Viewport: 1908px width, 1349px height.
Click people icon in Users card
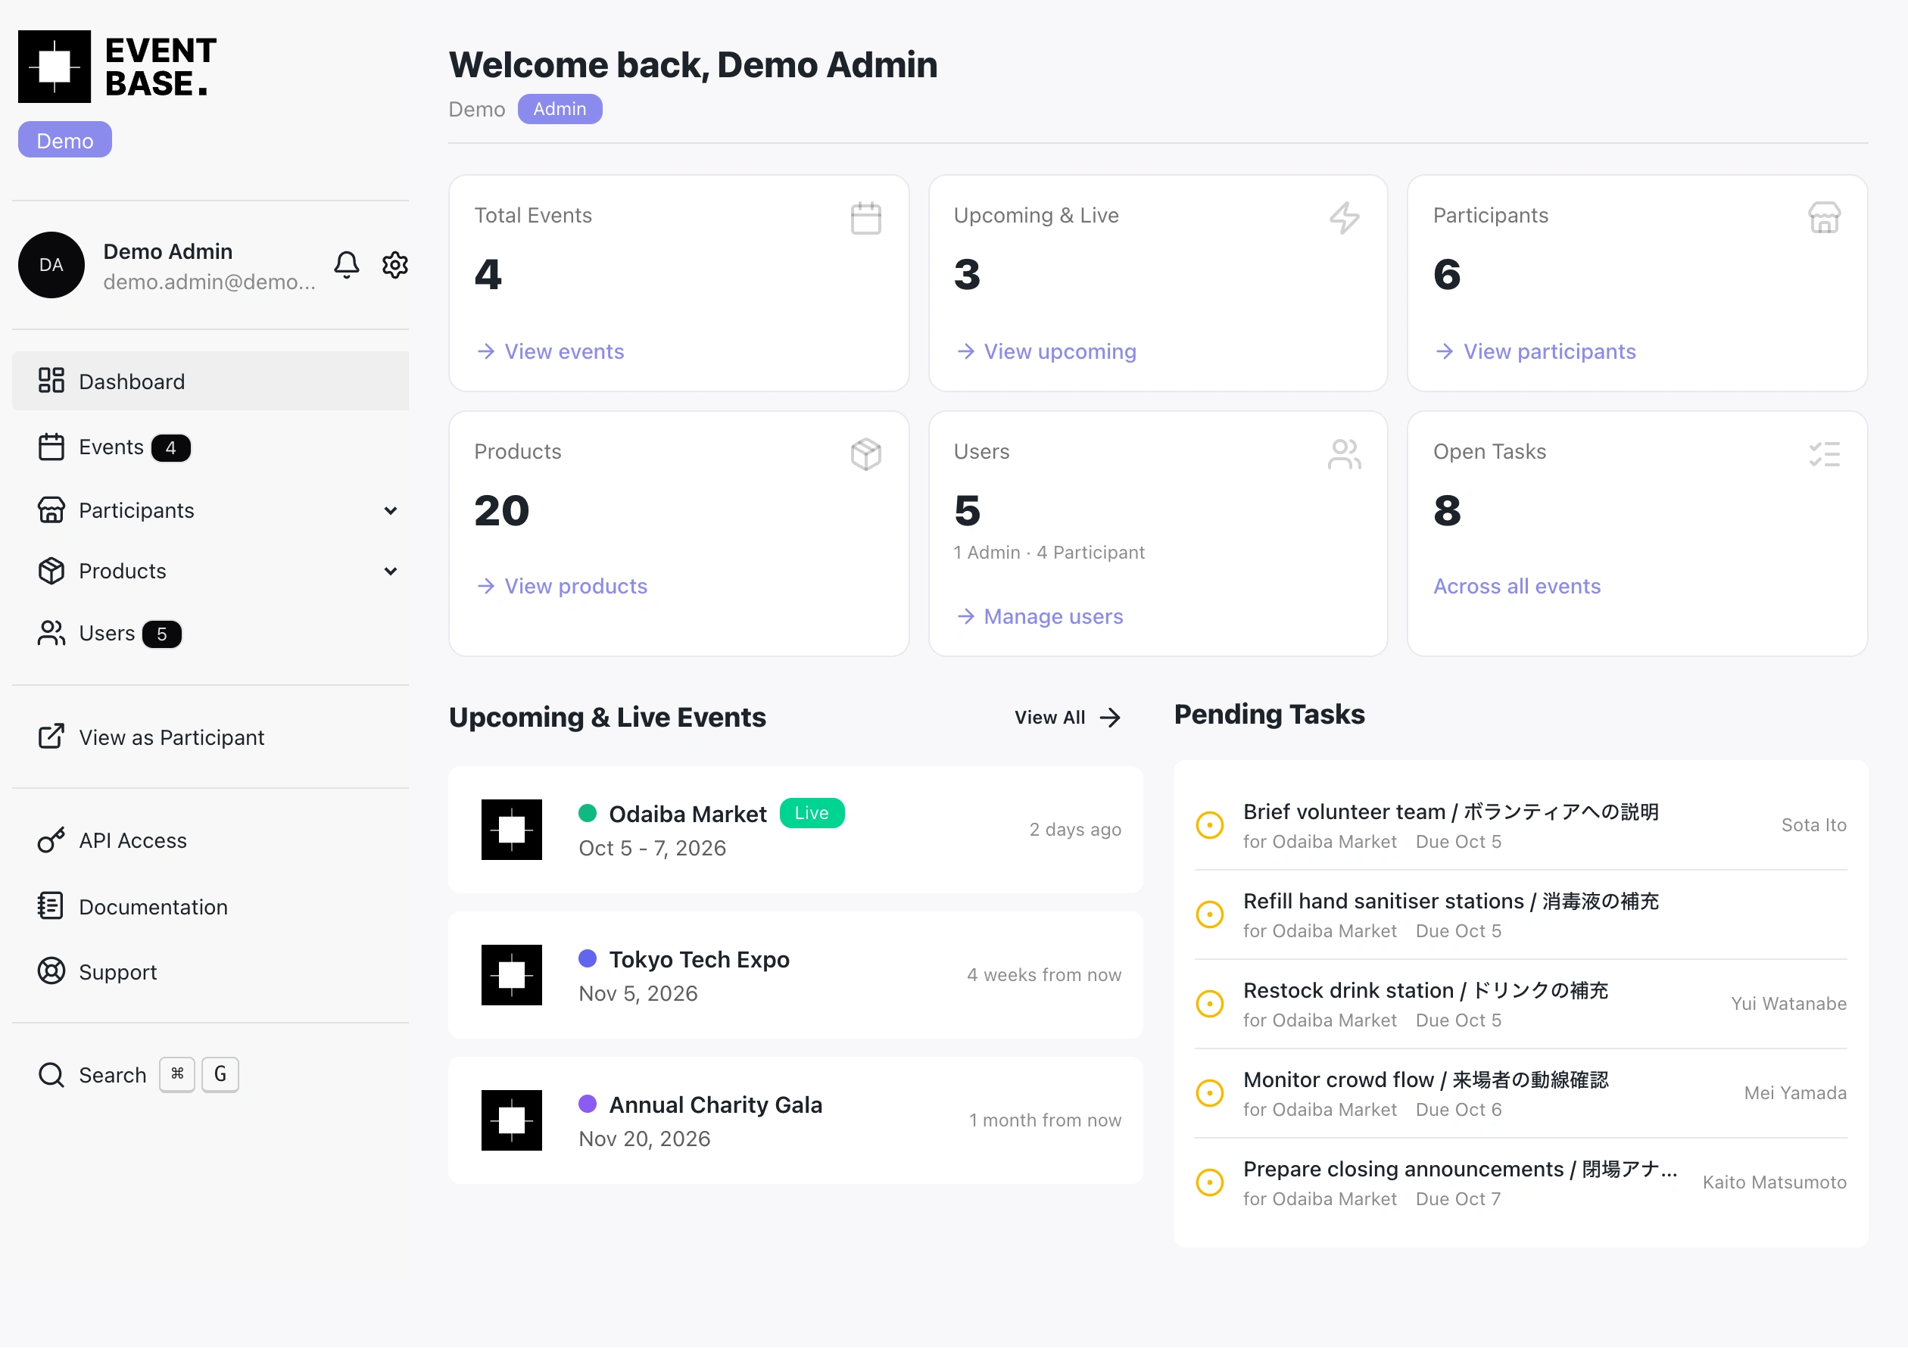(x=1345, y=454)
